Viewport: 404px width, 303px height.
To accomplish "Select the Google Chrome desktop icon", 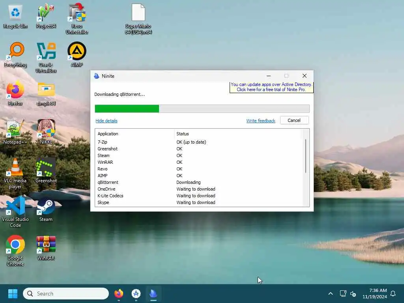I will coord(15,251).
